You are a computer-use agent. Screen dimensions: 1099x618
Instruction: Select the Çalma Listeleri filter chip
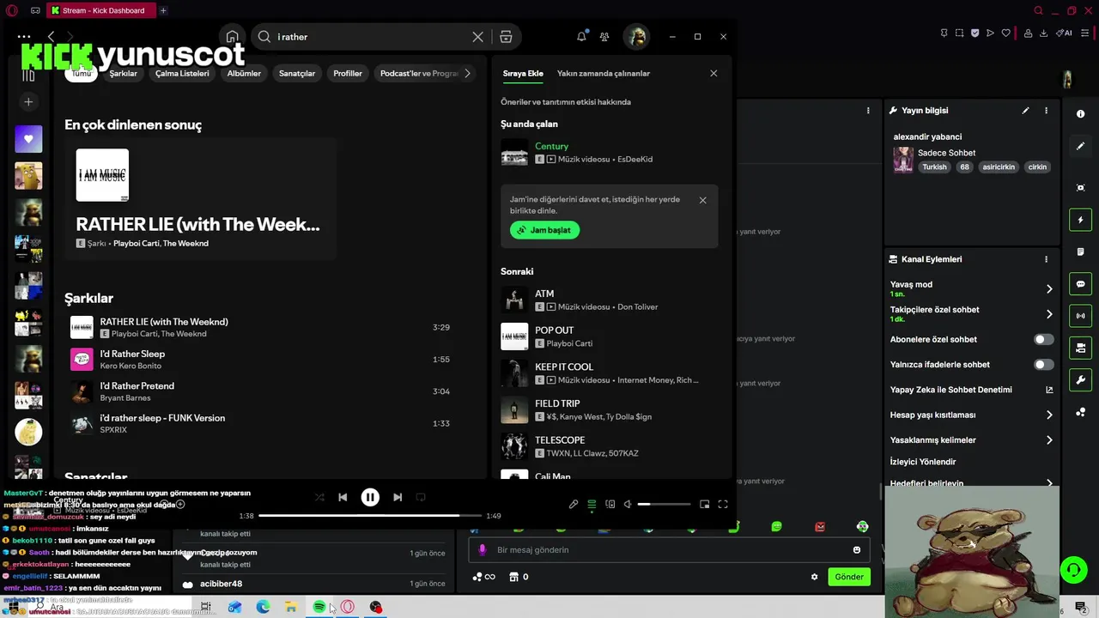tap(182, 73)
